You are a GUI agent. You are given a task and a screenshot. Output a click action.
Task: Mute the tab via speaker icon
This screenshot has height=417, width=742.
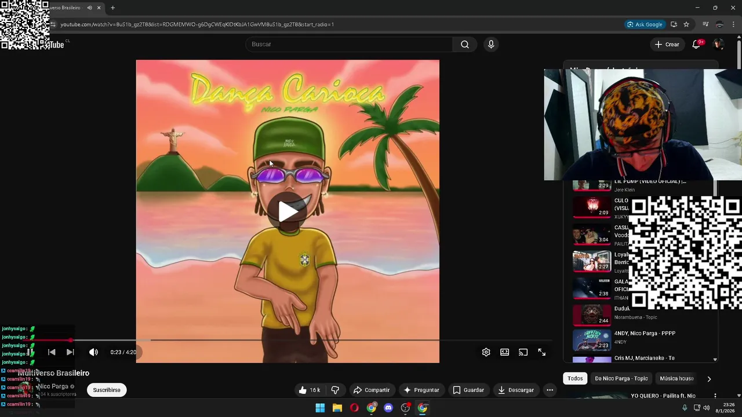click(x=89, y=8)
